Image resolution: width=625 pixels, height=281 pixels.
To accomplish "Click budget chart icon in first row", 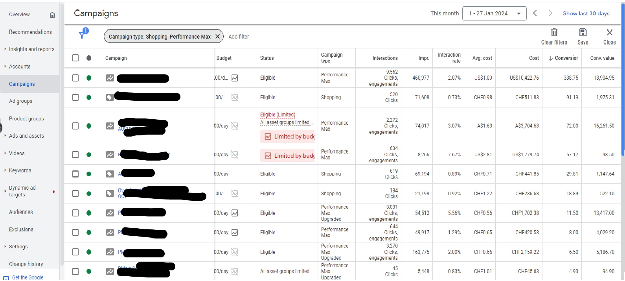I will pos(235,78).
